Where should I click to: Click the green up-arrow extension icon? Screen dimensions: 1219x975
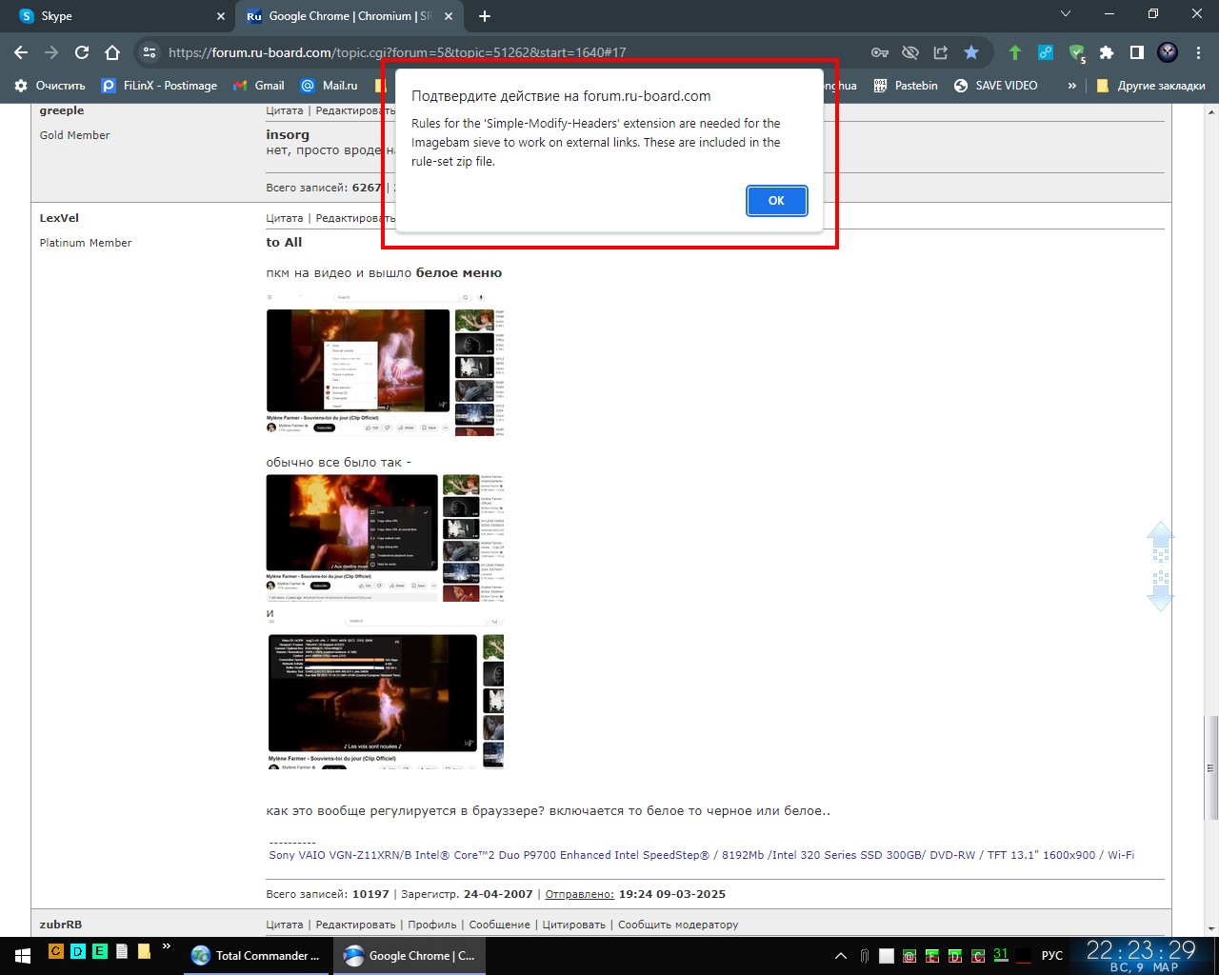1015,52
